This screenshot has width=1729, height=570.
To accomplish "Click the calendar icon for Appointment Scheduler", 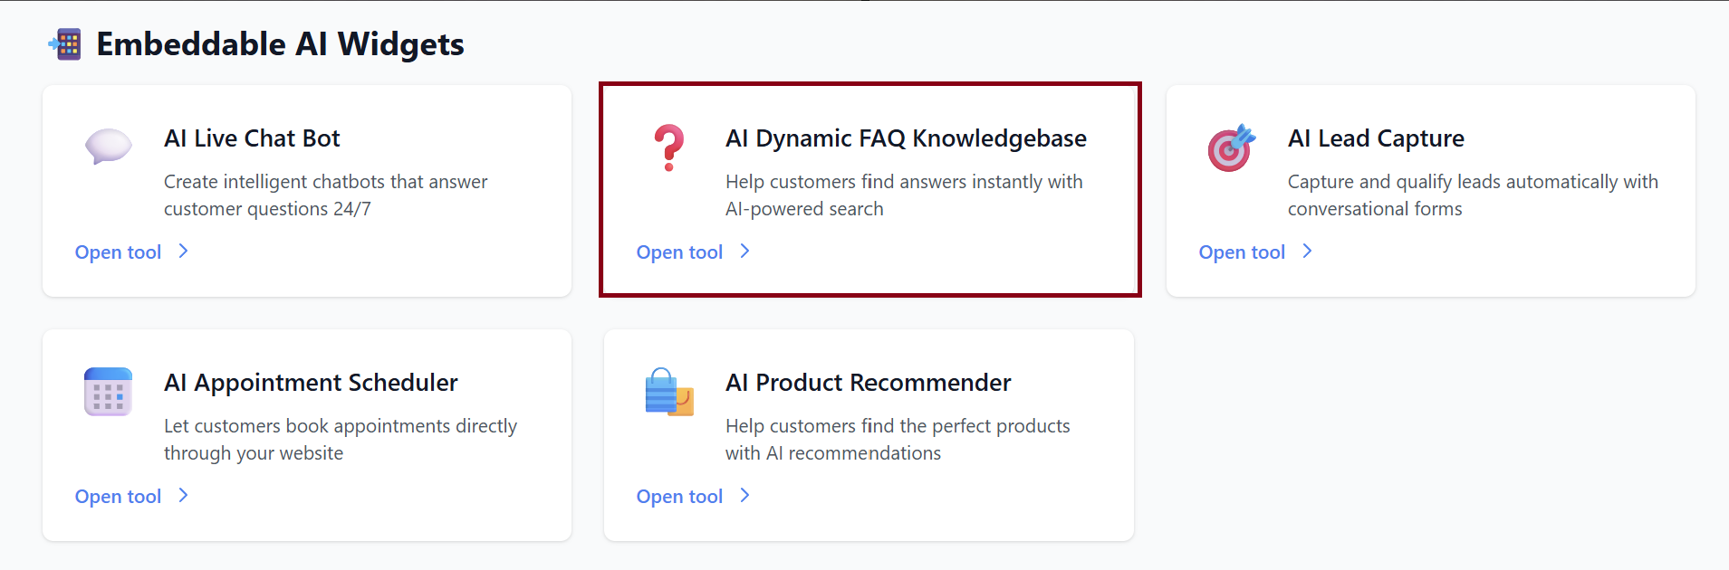I will [x=108, y=392].
